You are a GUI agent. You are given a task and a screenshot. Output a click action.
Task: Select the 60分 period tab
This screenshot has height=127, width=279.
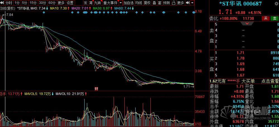52,3
